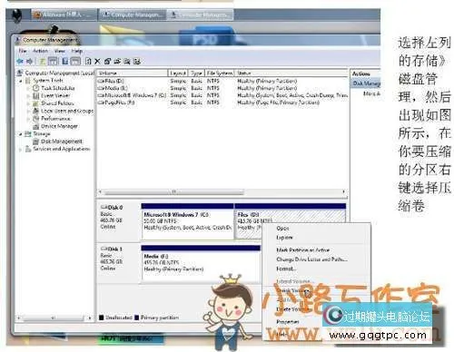Open the File menu

(23, 51)
